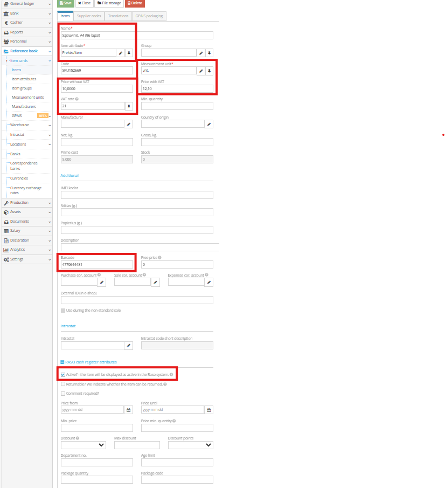445x488 pixels.
Task: Switch to the Supplier codes tab
Action: click(88, 16)
